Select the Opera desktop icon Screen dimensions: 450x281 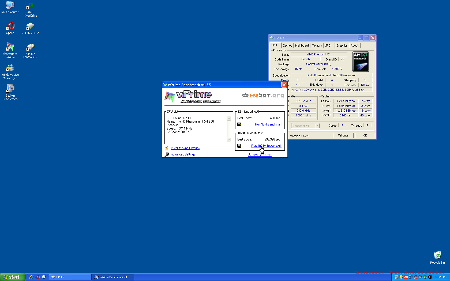pos(10,28)
